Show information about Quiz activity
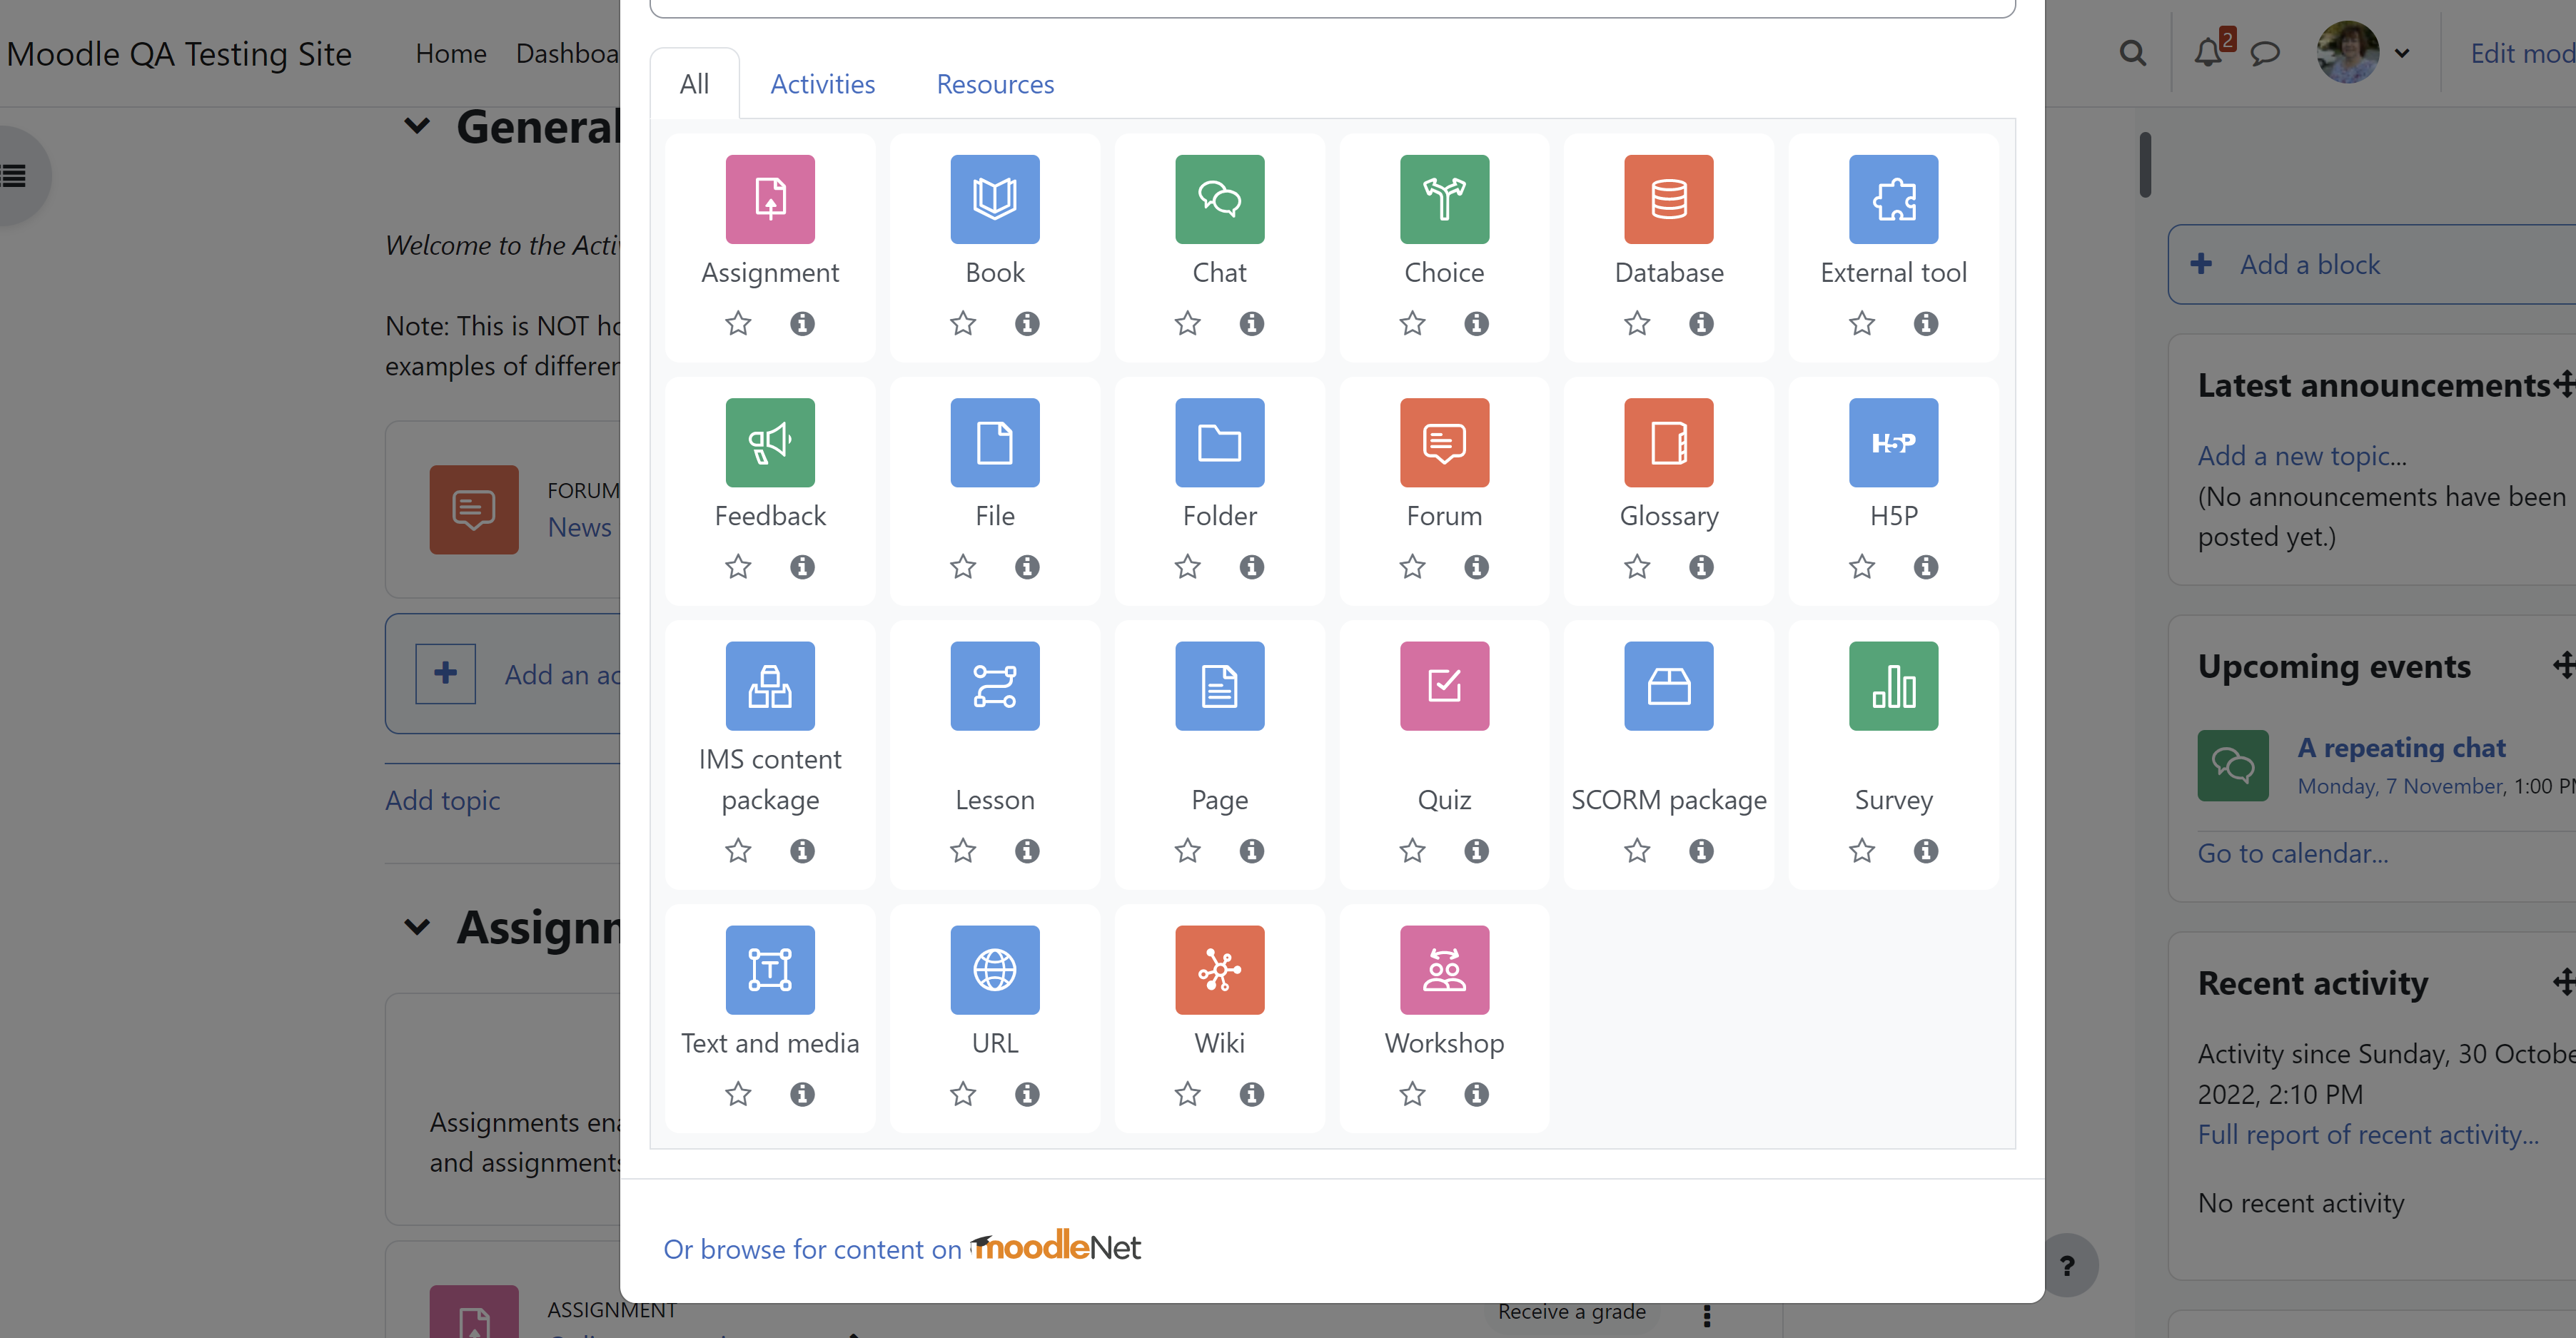The width and height of the screenshot is (2576, 1338). coord(1476,851)
